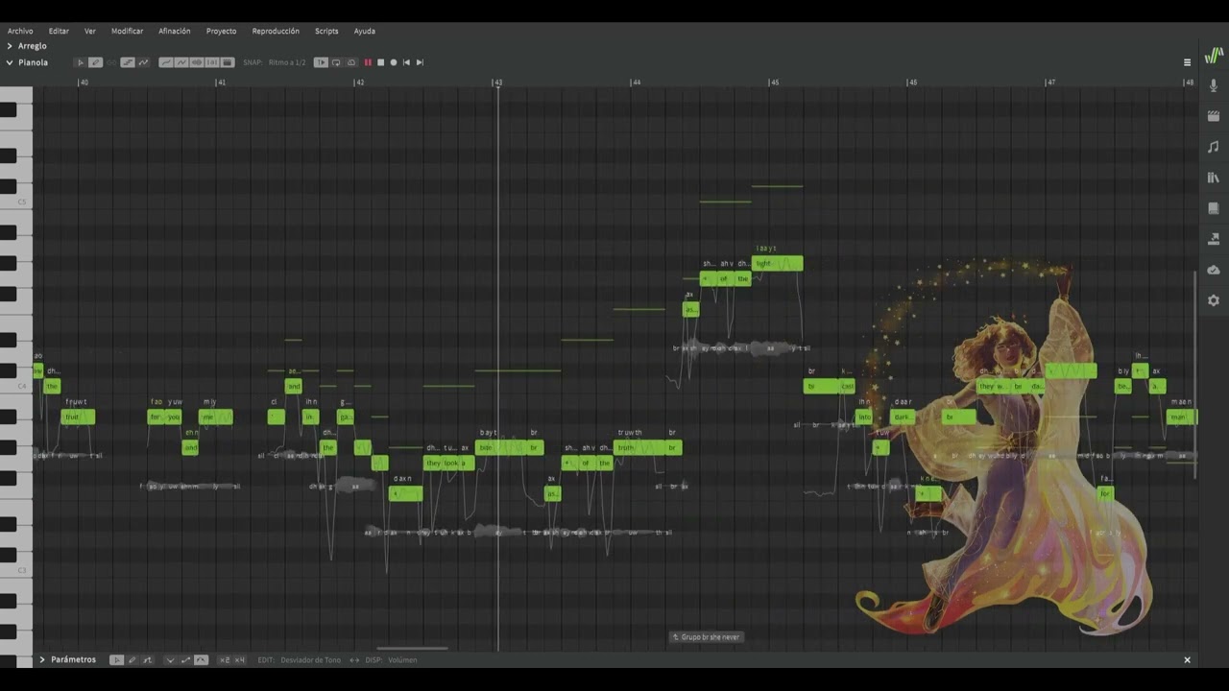Image resolution: width=1229 pixels, height=691 pixels.
Task: Click the x2 parameter zoom button
Action: point(225,660)
